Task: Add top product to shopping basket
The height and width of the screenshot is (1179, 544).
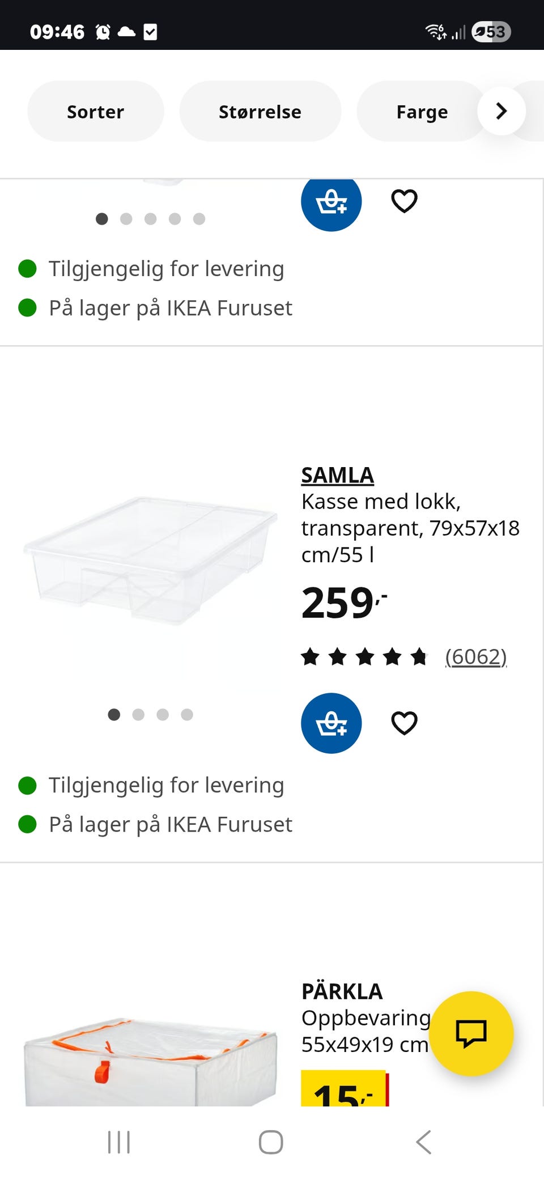Action: tap(331, 202)
